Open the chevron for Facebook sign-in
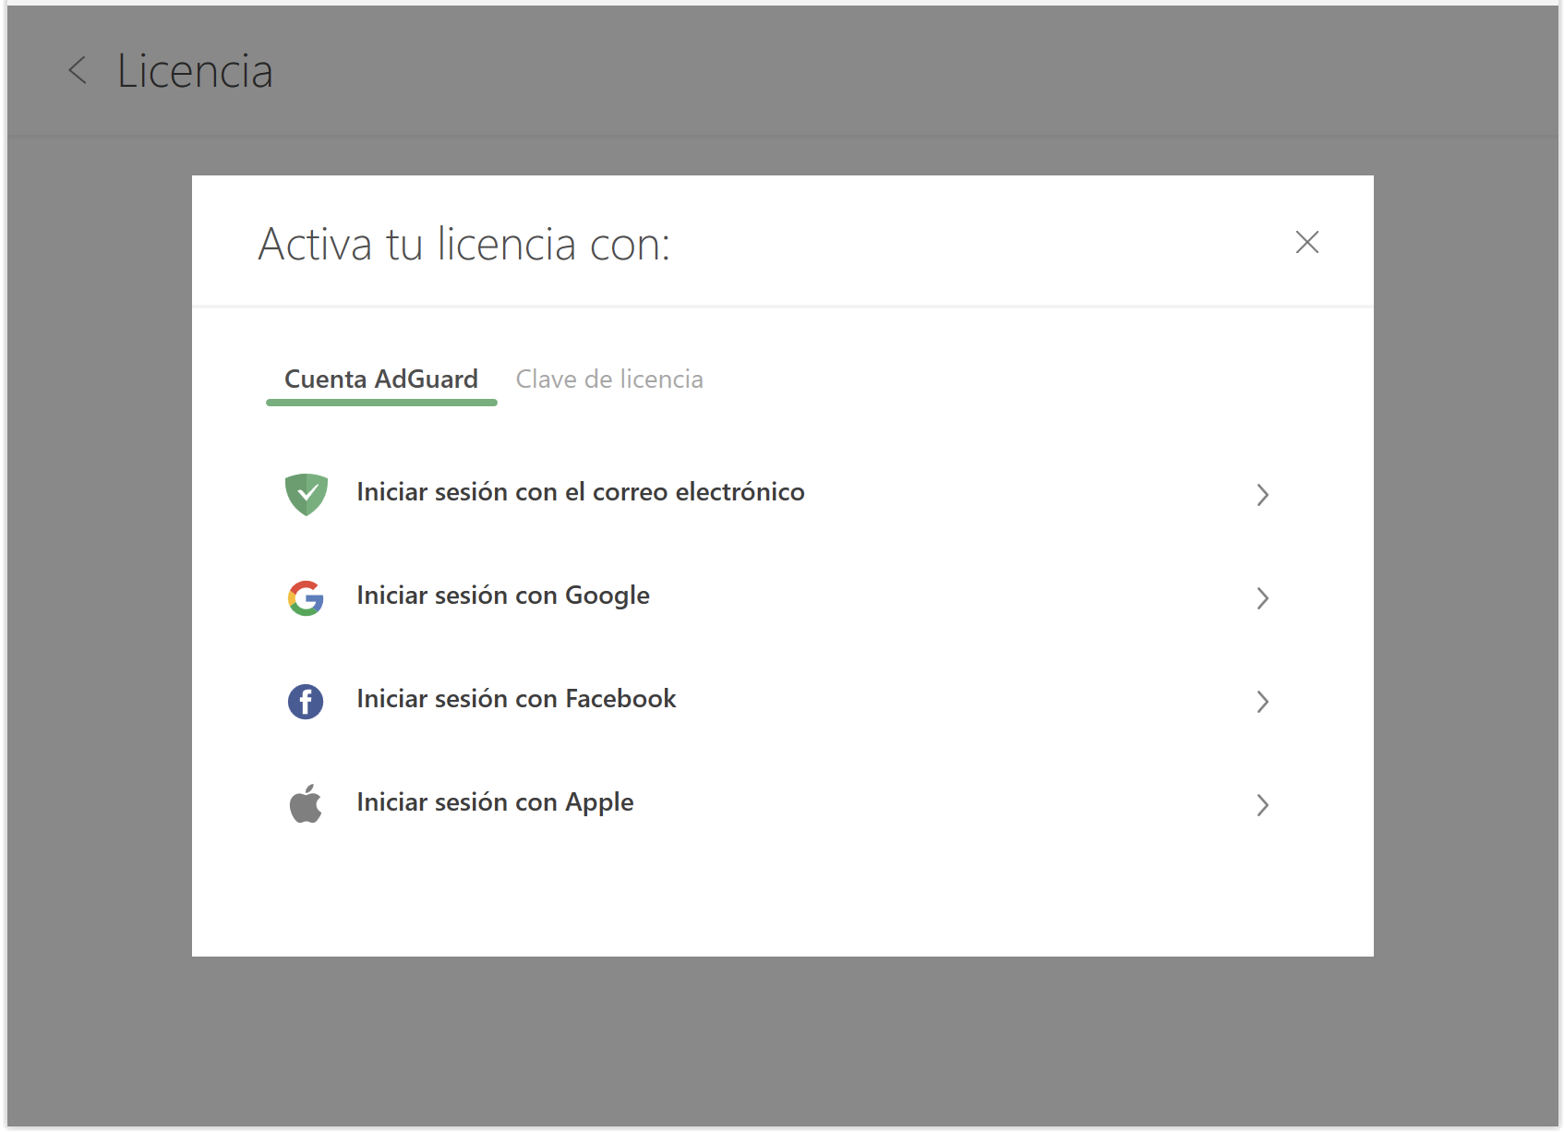 click(1262, 702)
